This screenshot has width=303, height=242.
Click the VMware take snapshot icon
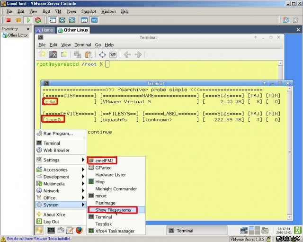(286, 20)
